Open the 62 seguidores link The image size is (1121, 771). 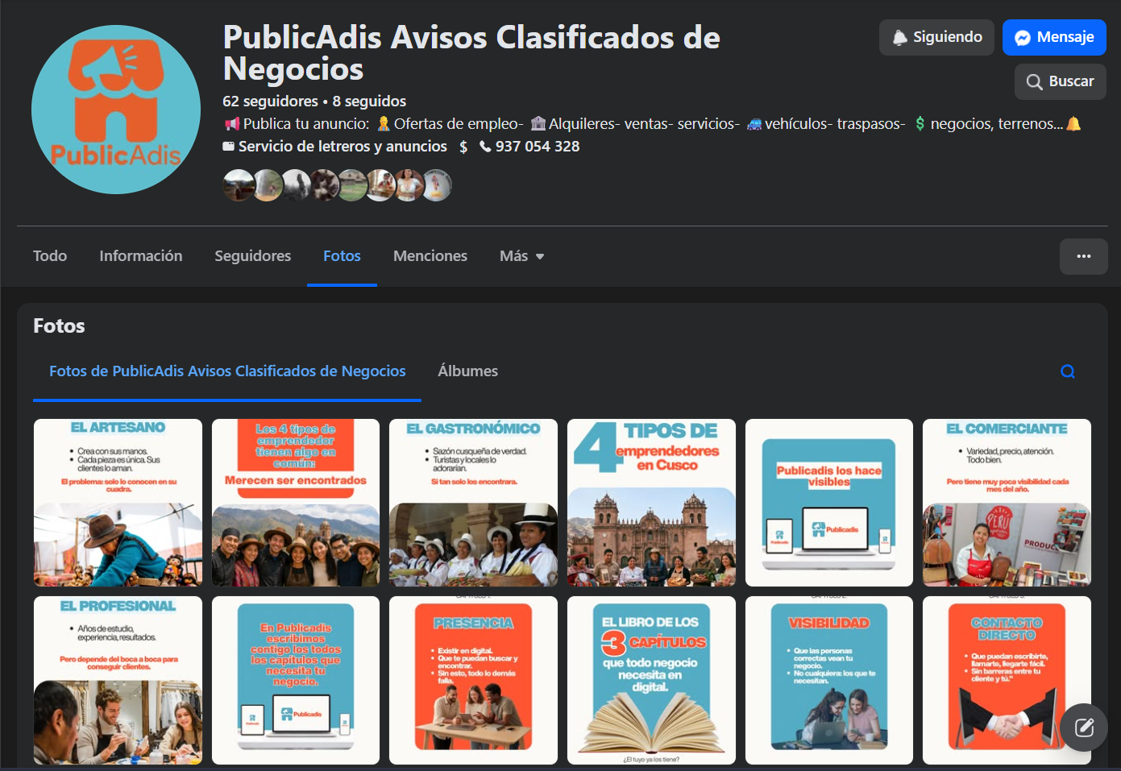click(x=270, y=102)
